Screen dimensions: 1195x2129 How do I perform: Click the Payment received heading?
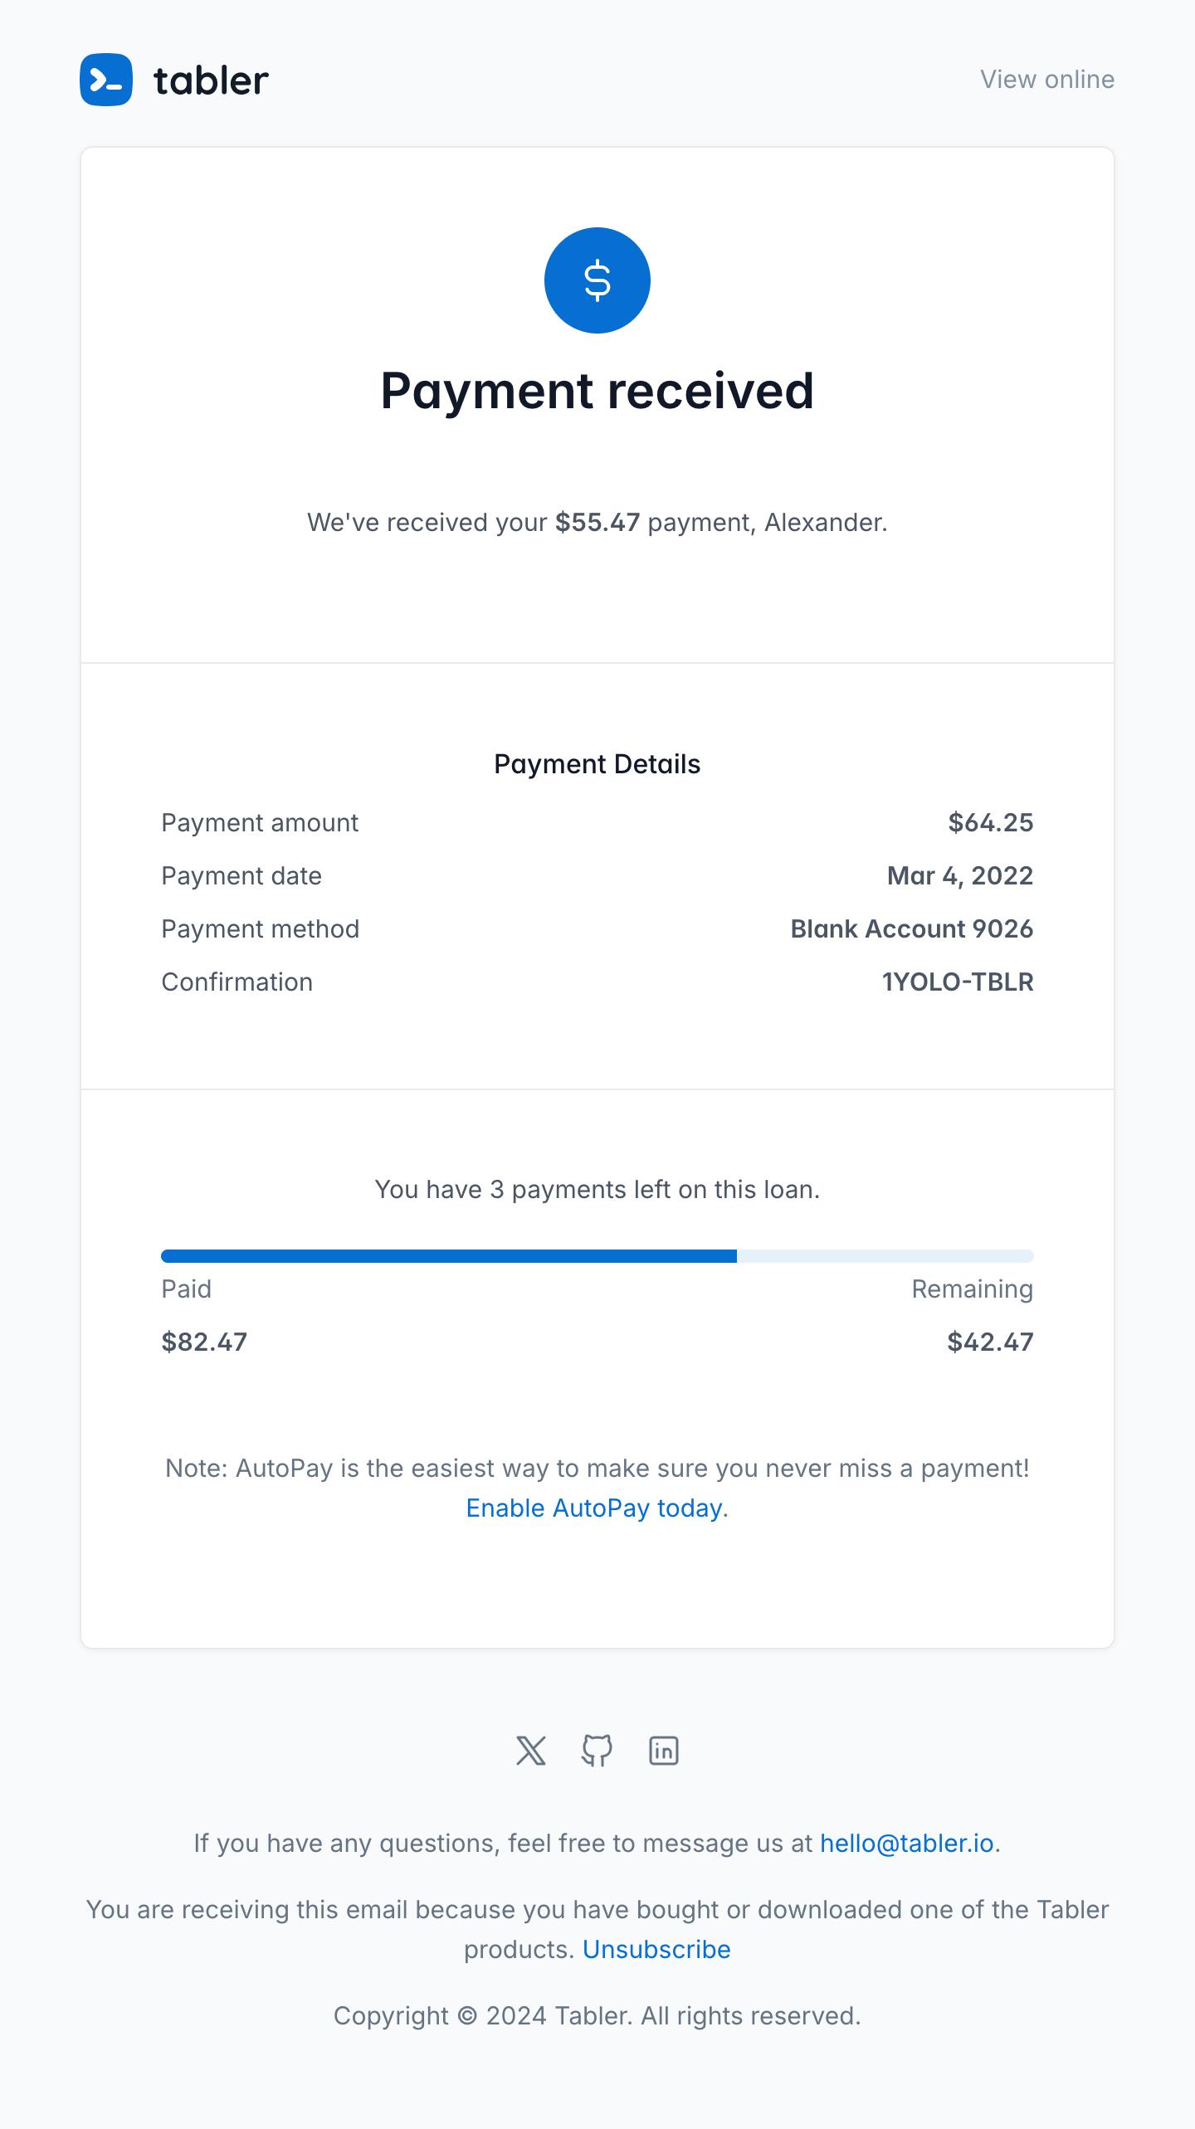pos(597,391)
